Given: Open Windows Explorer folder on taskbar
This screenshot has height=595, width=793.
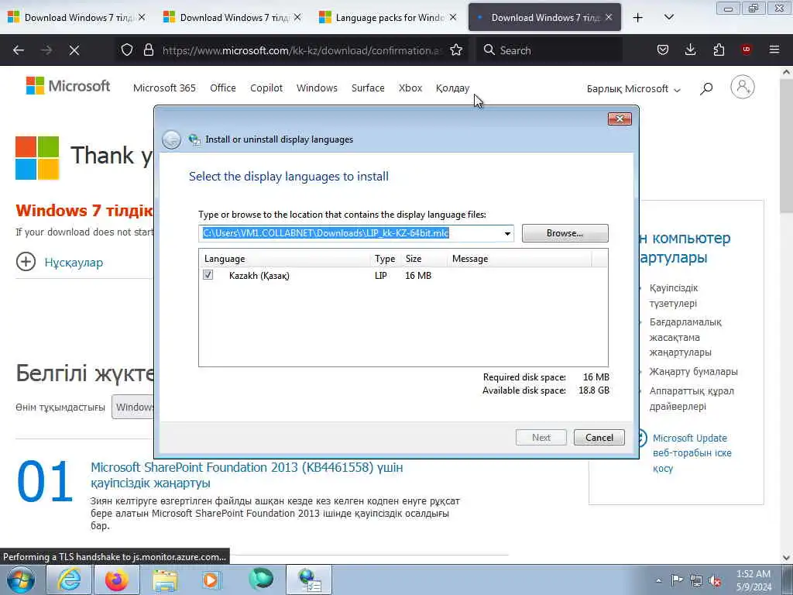Looking at the screenshot, I should [165, 580].
